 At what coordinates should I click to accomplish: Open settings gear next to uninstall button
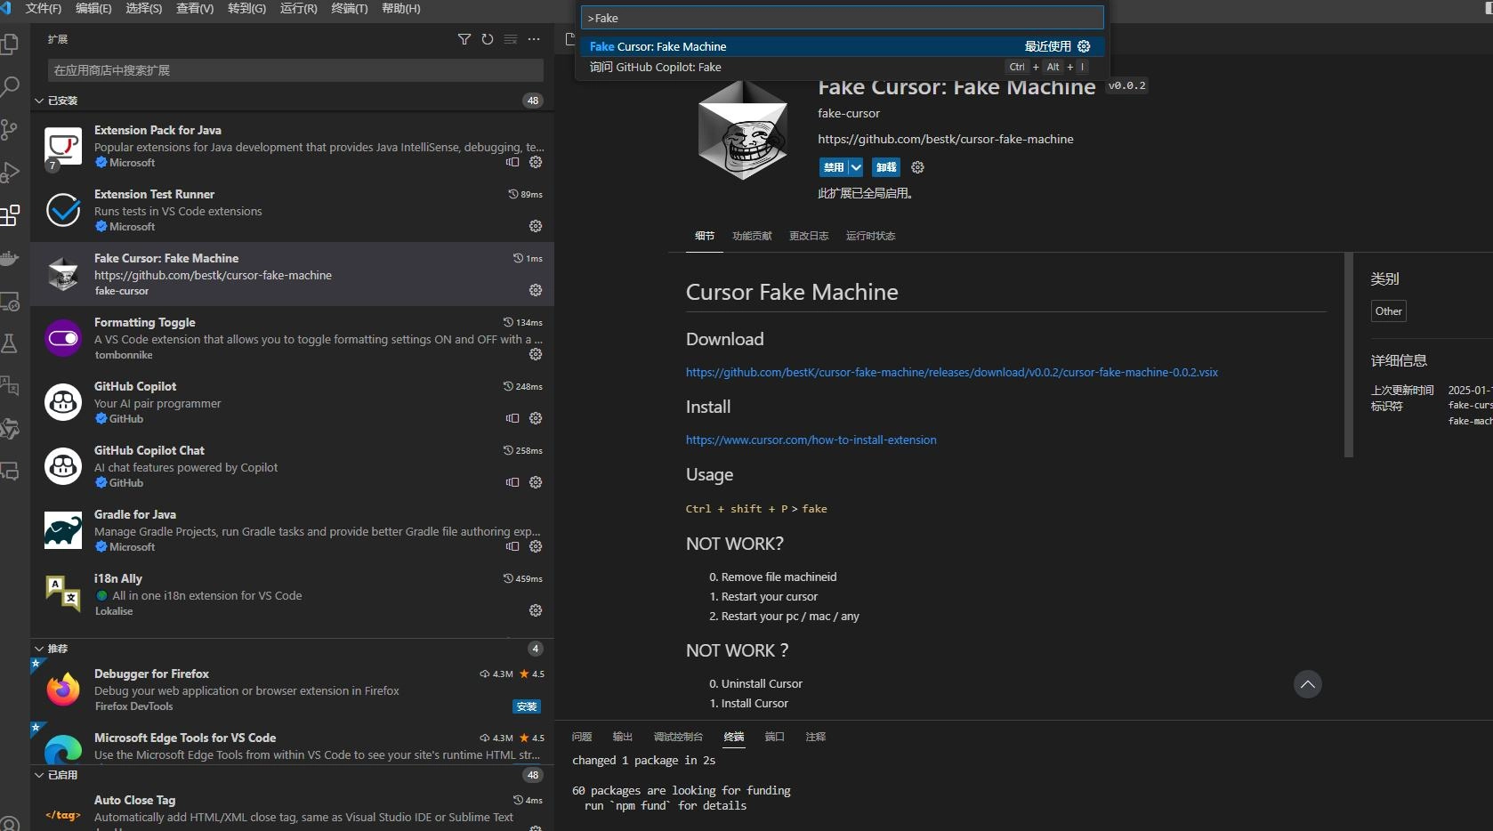coord(917,167)
